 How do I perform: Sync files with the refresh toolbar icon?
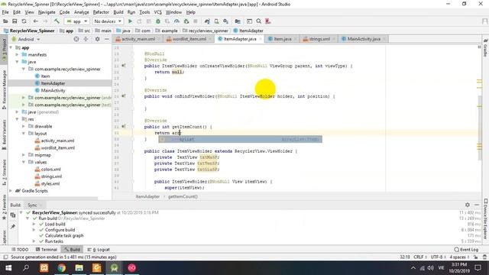pos(24,21)
